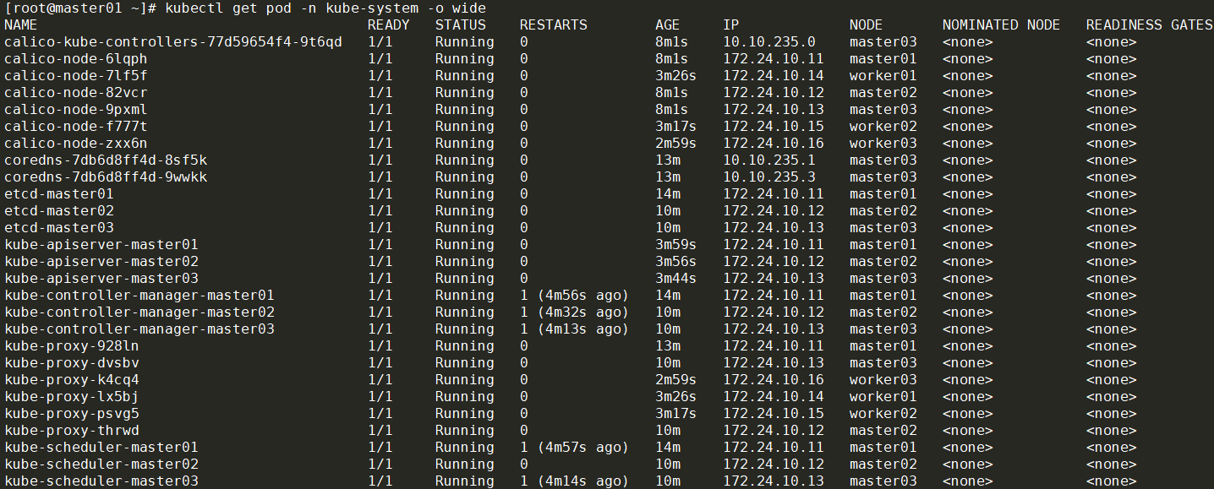Click the NOMINATED NODE column header
The width and height of the screenshot is (1214, 489).
click(1001, 25)
